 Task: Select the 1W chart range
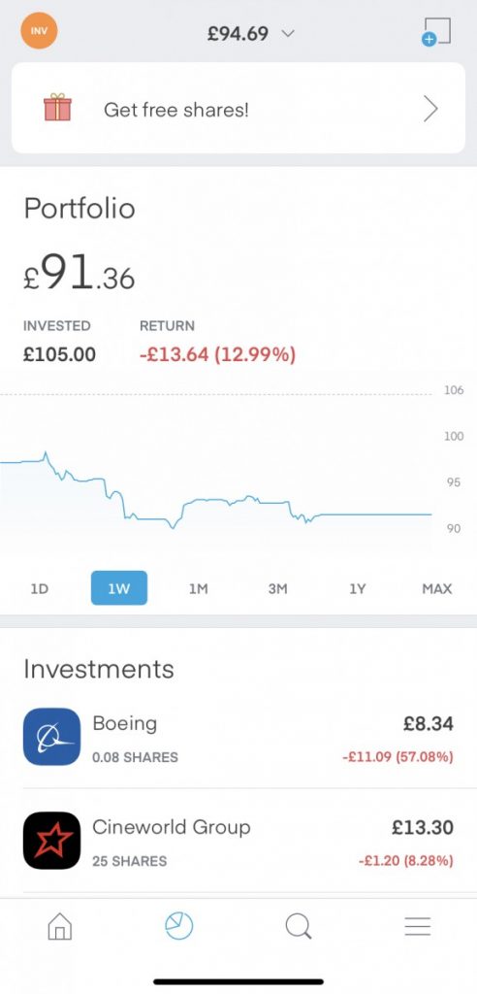point(119,588)
